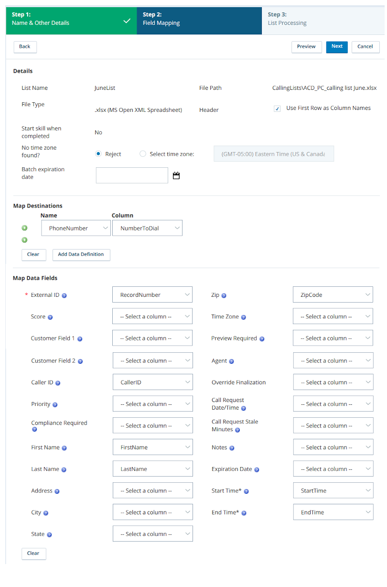The width and height of the screenshot is (387, 587).
Task: Click the batch expiration date input field
Action: pos(132,175)
